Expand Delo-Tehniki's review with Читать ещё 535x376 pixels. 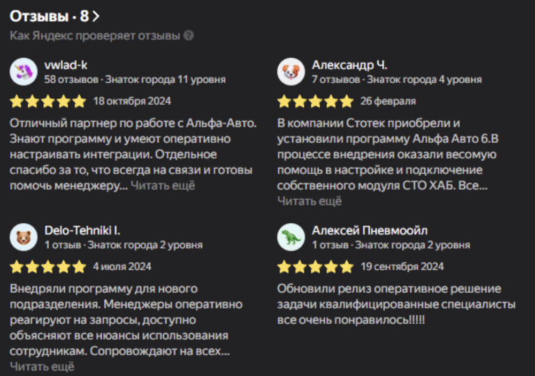42,366
